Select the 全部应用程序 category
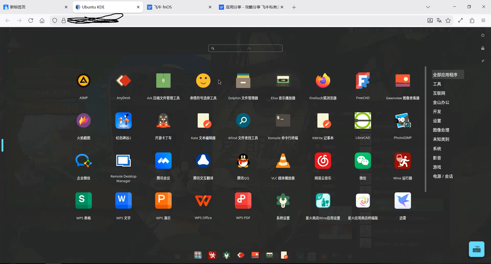This screenshot has height=264, width=491. pyautogui.click(x=448, y=75)
